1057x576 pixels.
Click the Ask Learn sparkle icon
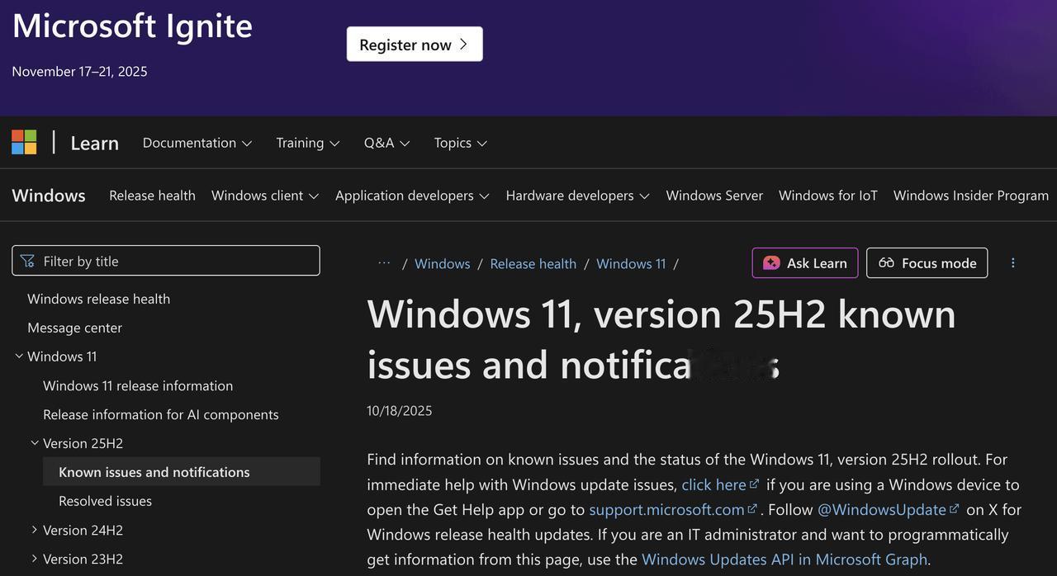pos(771,263)
